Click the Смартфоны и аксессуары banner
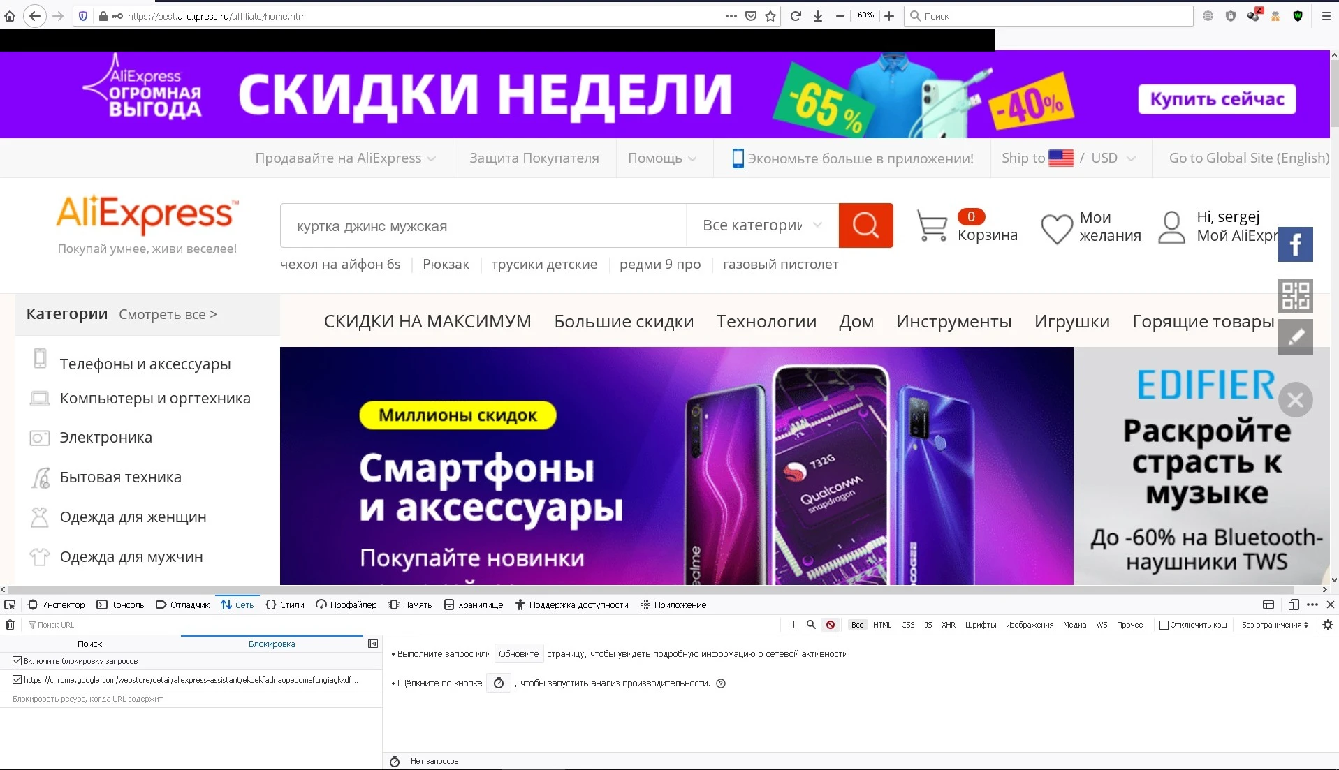The height and width of the screenshot is (770, 1339). tap(676, 466)
